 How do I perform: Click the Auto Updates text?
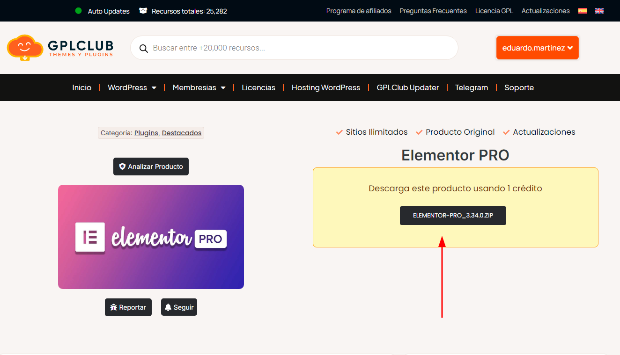[109, 11]
